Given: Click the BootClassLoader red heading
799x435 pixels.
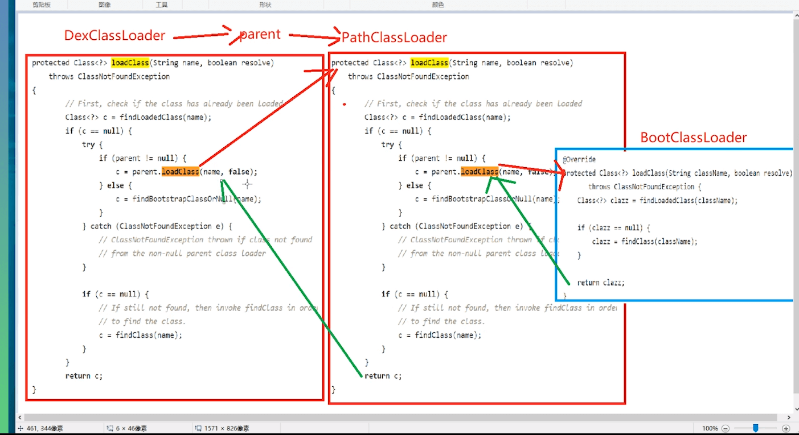Looking at the screenshot, I should [x=693, y=137].
